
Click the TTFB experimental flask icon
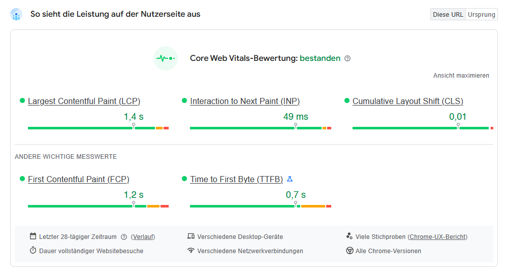coord(290,179)
